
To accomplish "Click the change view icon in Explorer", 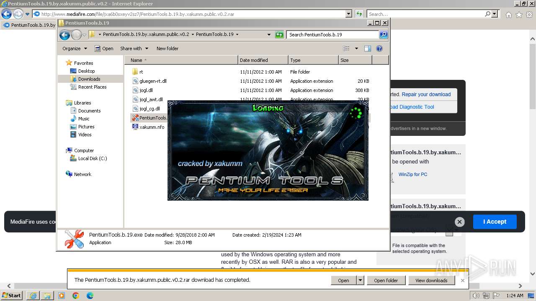I will pos(346,48).
